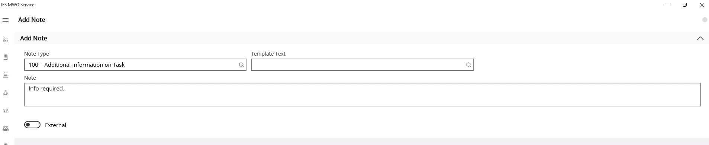Click into the Note text area
Viewport: 709px width, 145px height.
(362, 95)
